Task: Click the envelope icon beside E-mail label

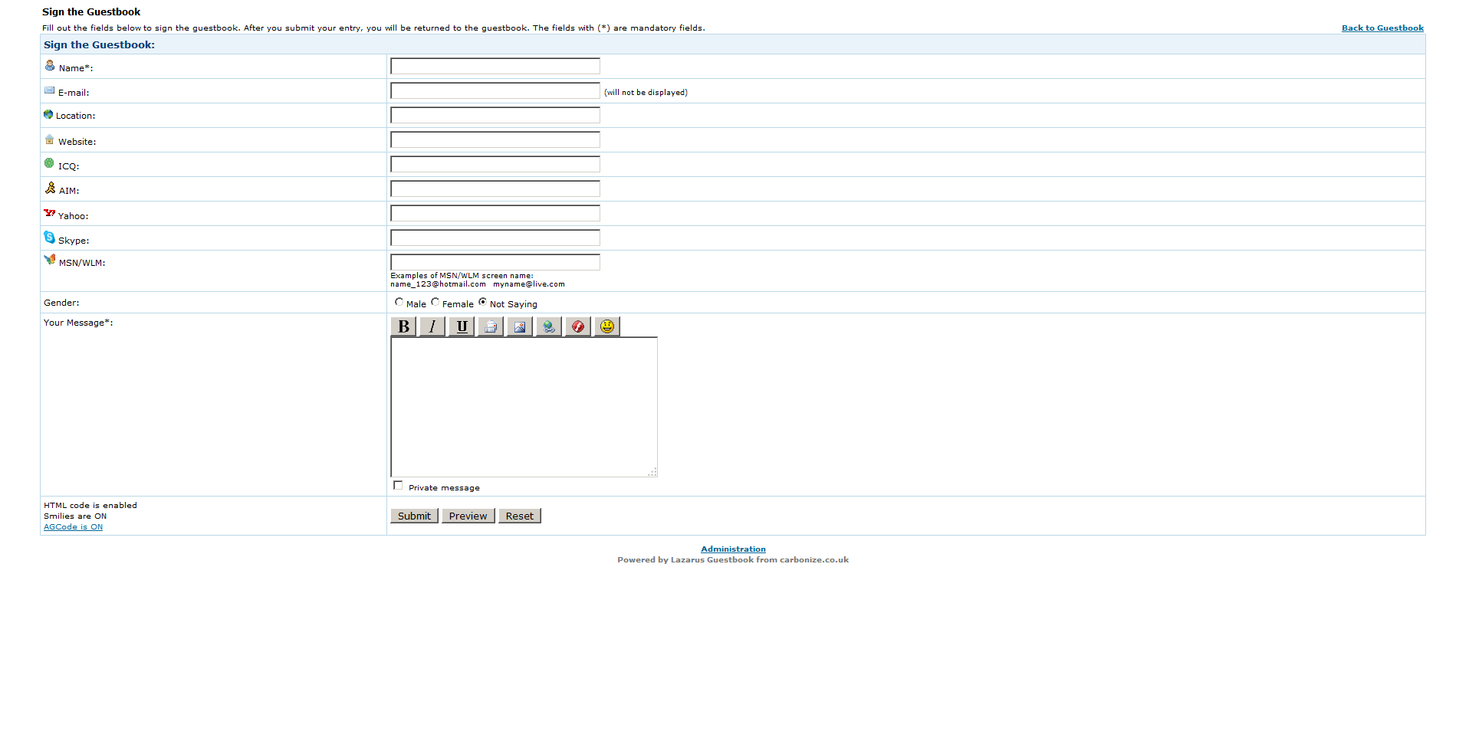Action: 50,90
